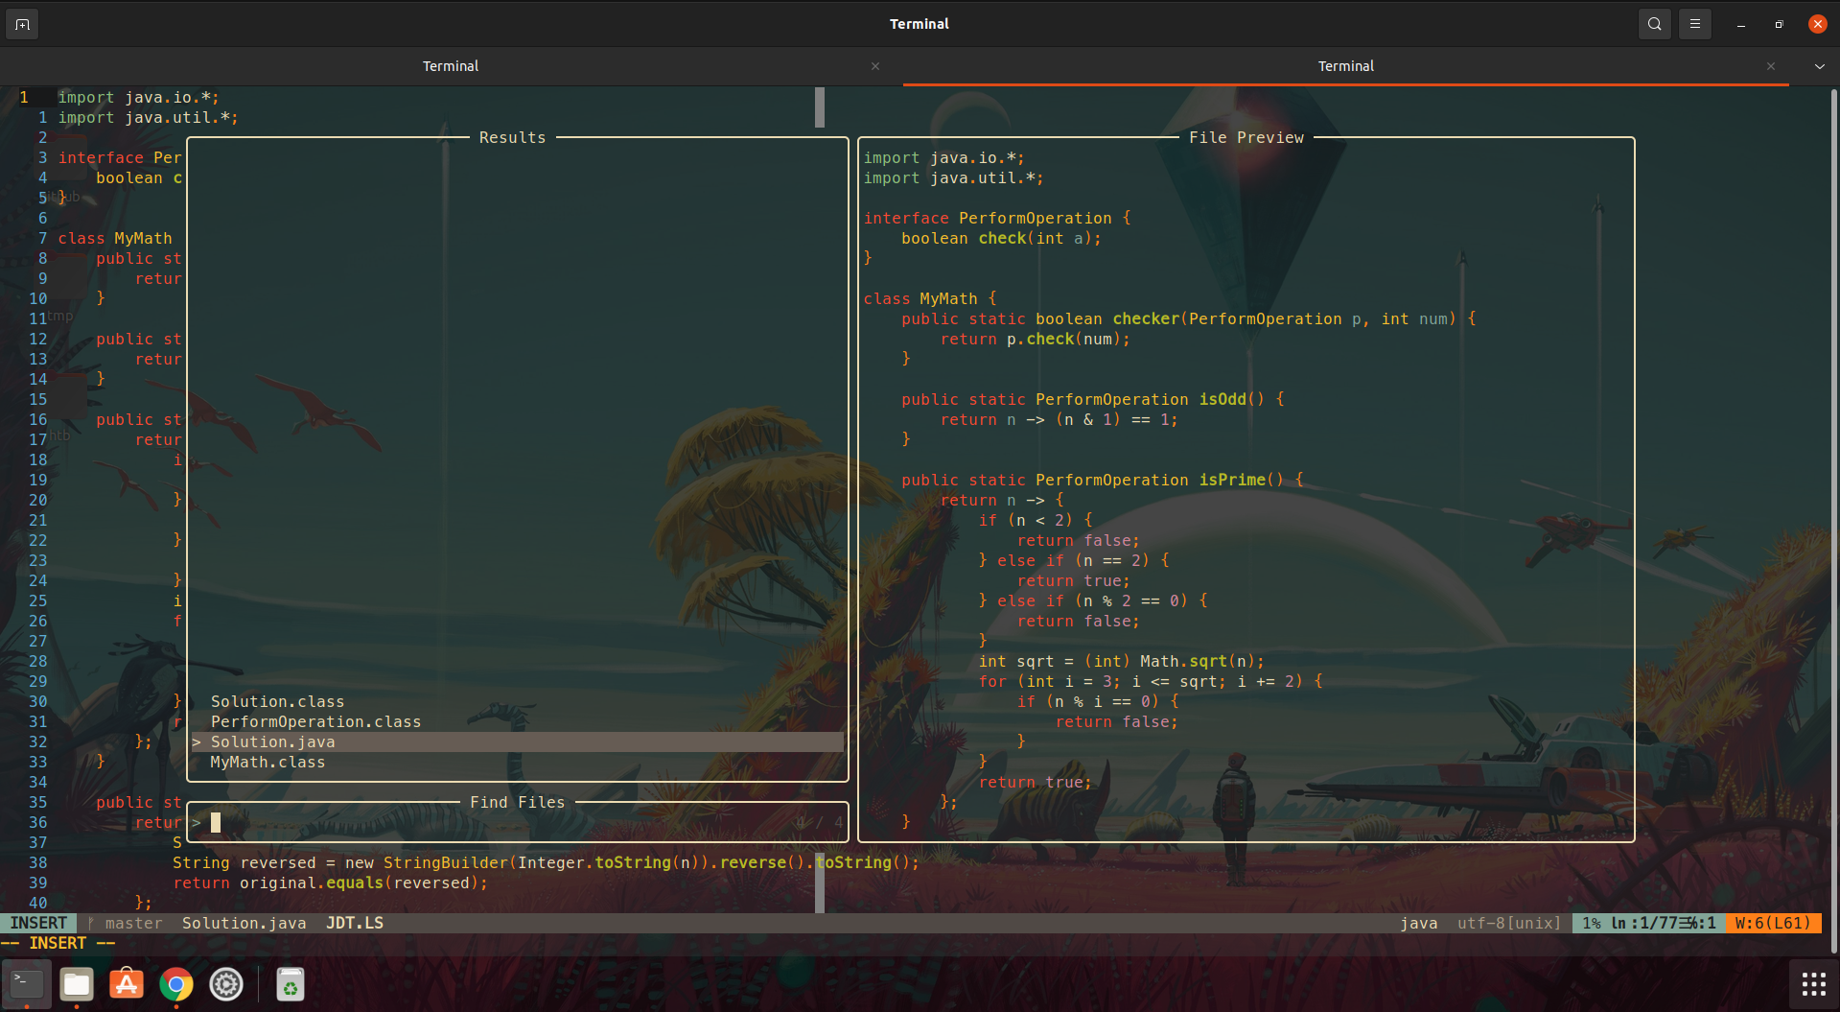1840x1012 pixels.
Task: Click the Find Files panel title
Action: [517, 802]
